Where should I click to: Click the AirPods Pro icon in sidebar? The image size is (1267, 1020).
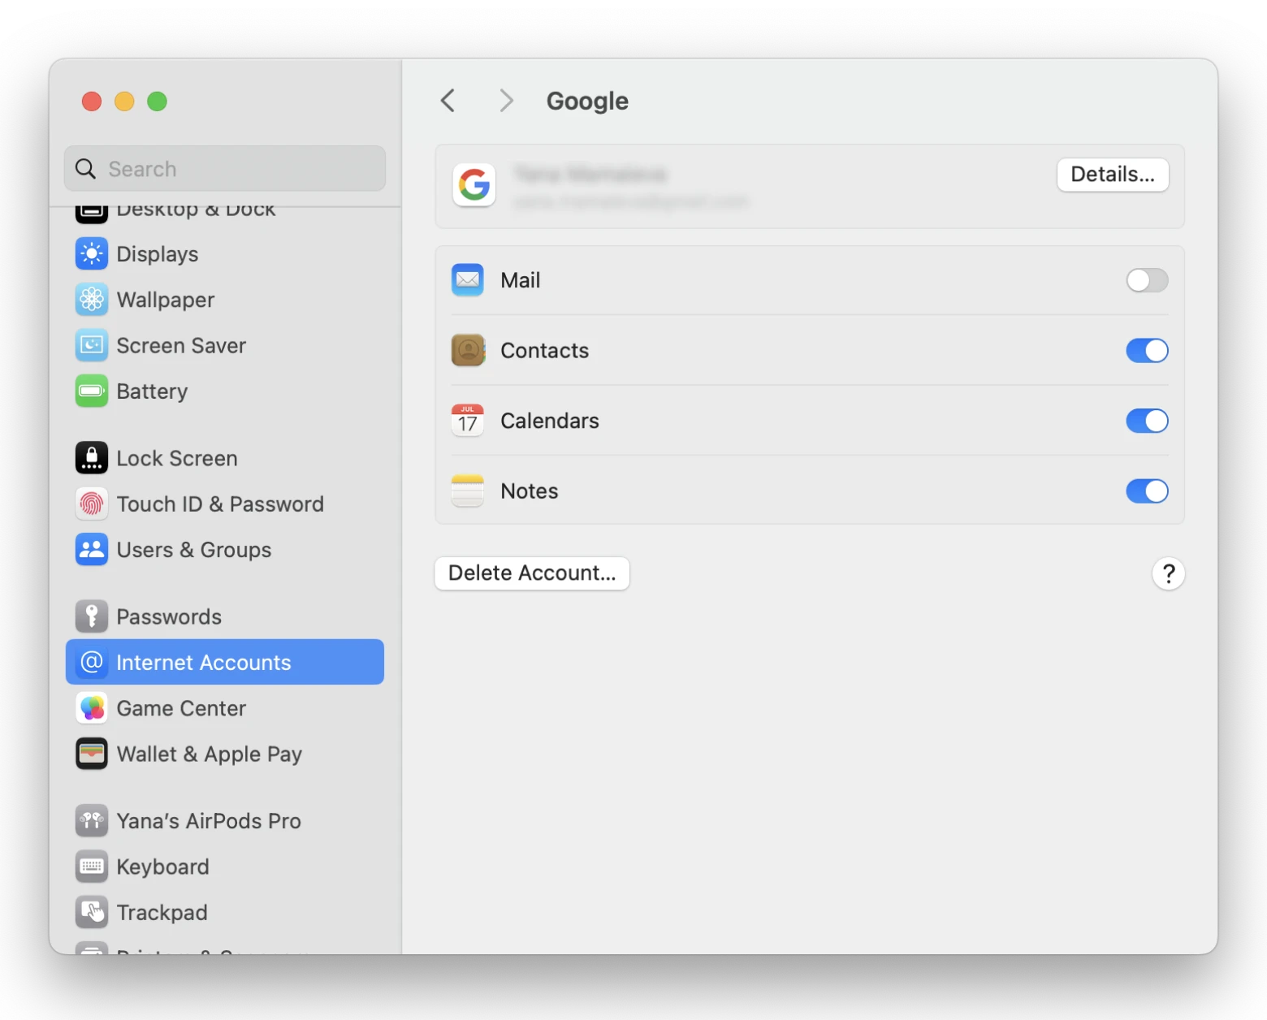(92, 821)
